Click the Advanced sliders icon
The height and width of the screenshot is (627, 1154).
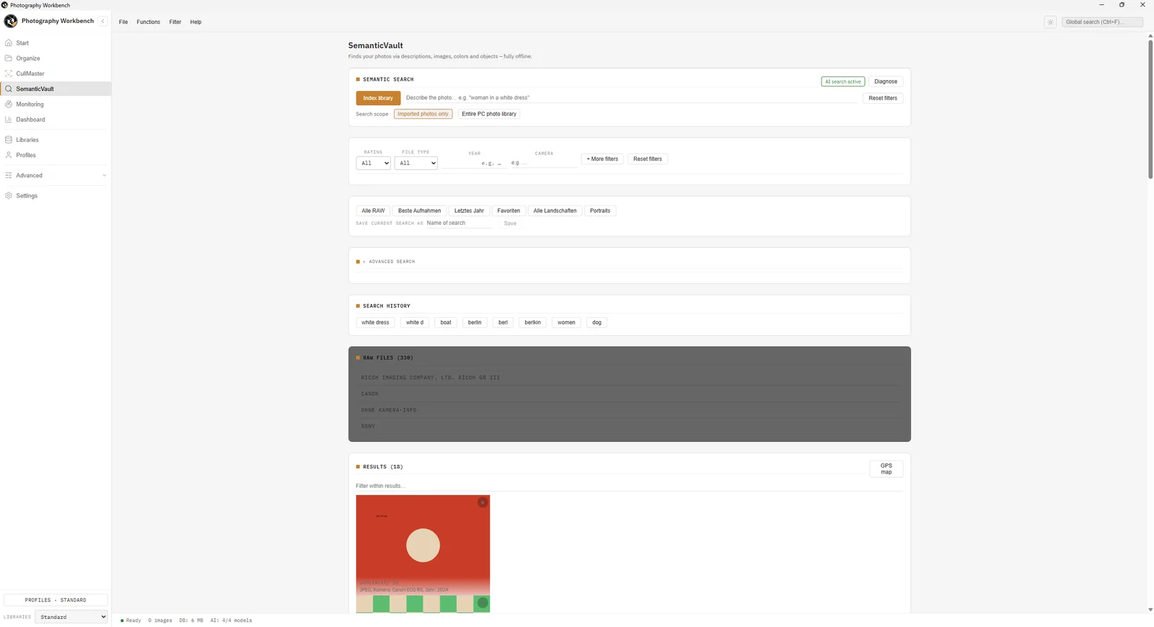click(x=9, y=175)
